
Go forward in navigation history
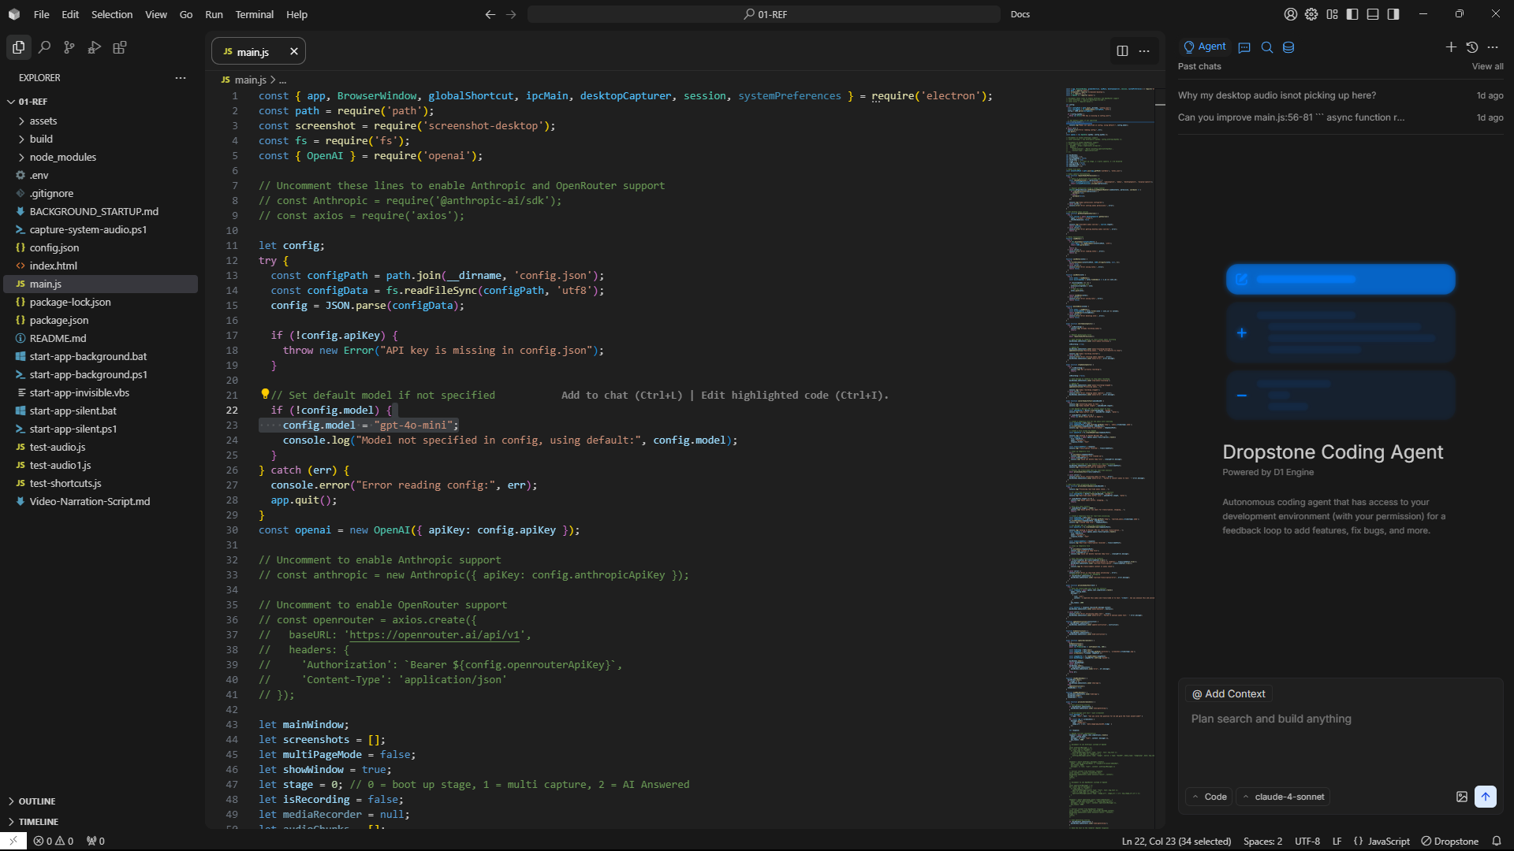click(511, 14)
